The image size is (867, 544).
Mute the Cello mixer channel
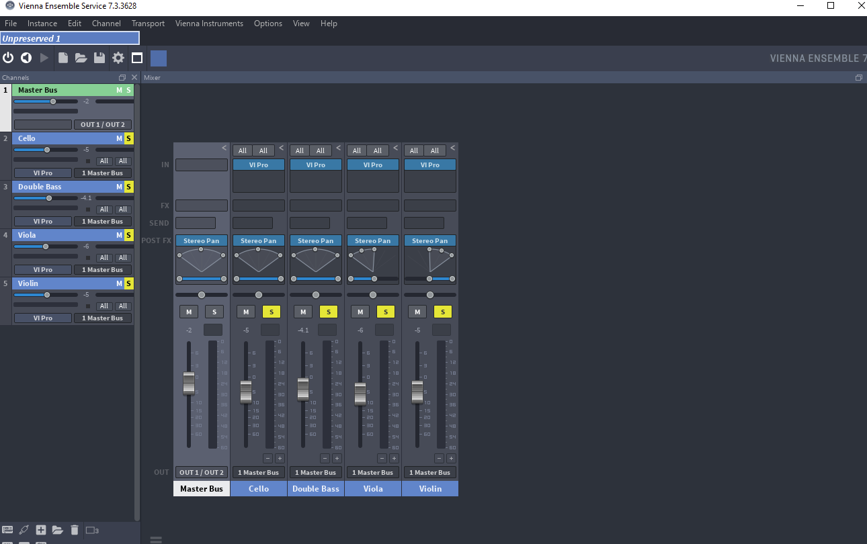click(246, 312)
